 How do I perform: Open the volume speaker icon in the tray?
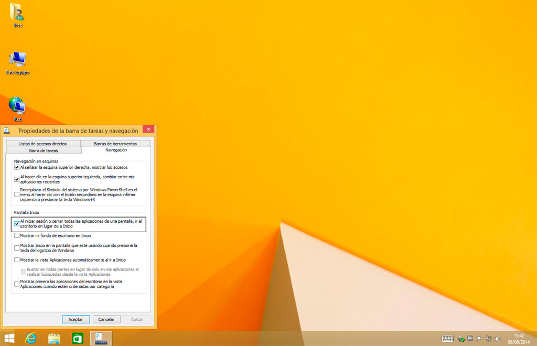[x=497, y=339]
